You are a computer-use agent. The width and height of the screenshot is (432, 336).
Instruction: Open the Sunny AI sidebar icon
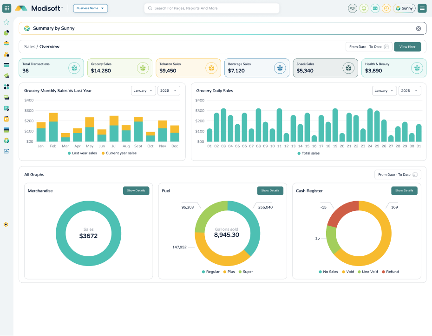coord(7,141)
